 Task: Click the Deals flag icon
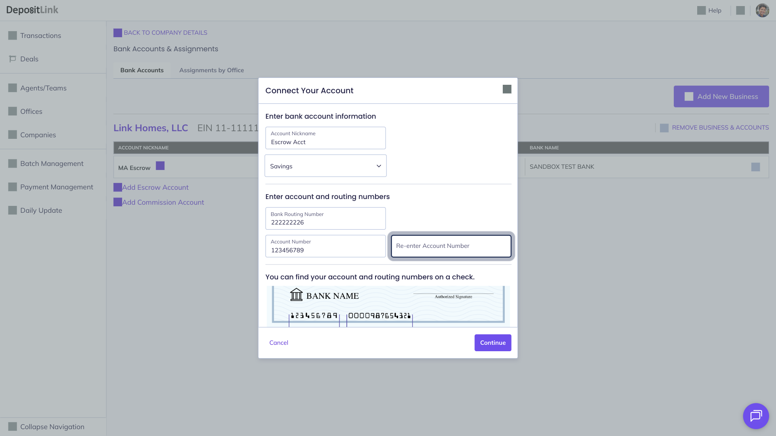coord(13,59)
